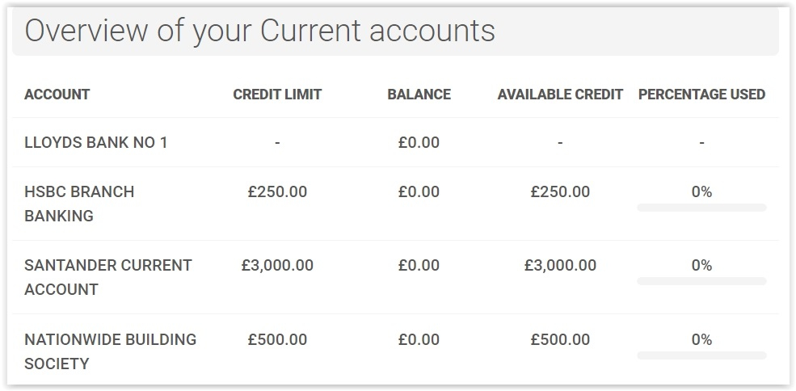This screenshot has width=796, height=391.
Task: Click the Santander percentage used progress bar
Action: (x=701, y=281)
